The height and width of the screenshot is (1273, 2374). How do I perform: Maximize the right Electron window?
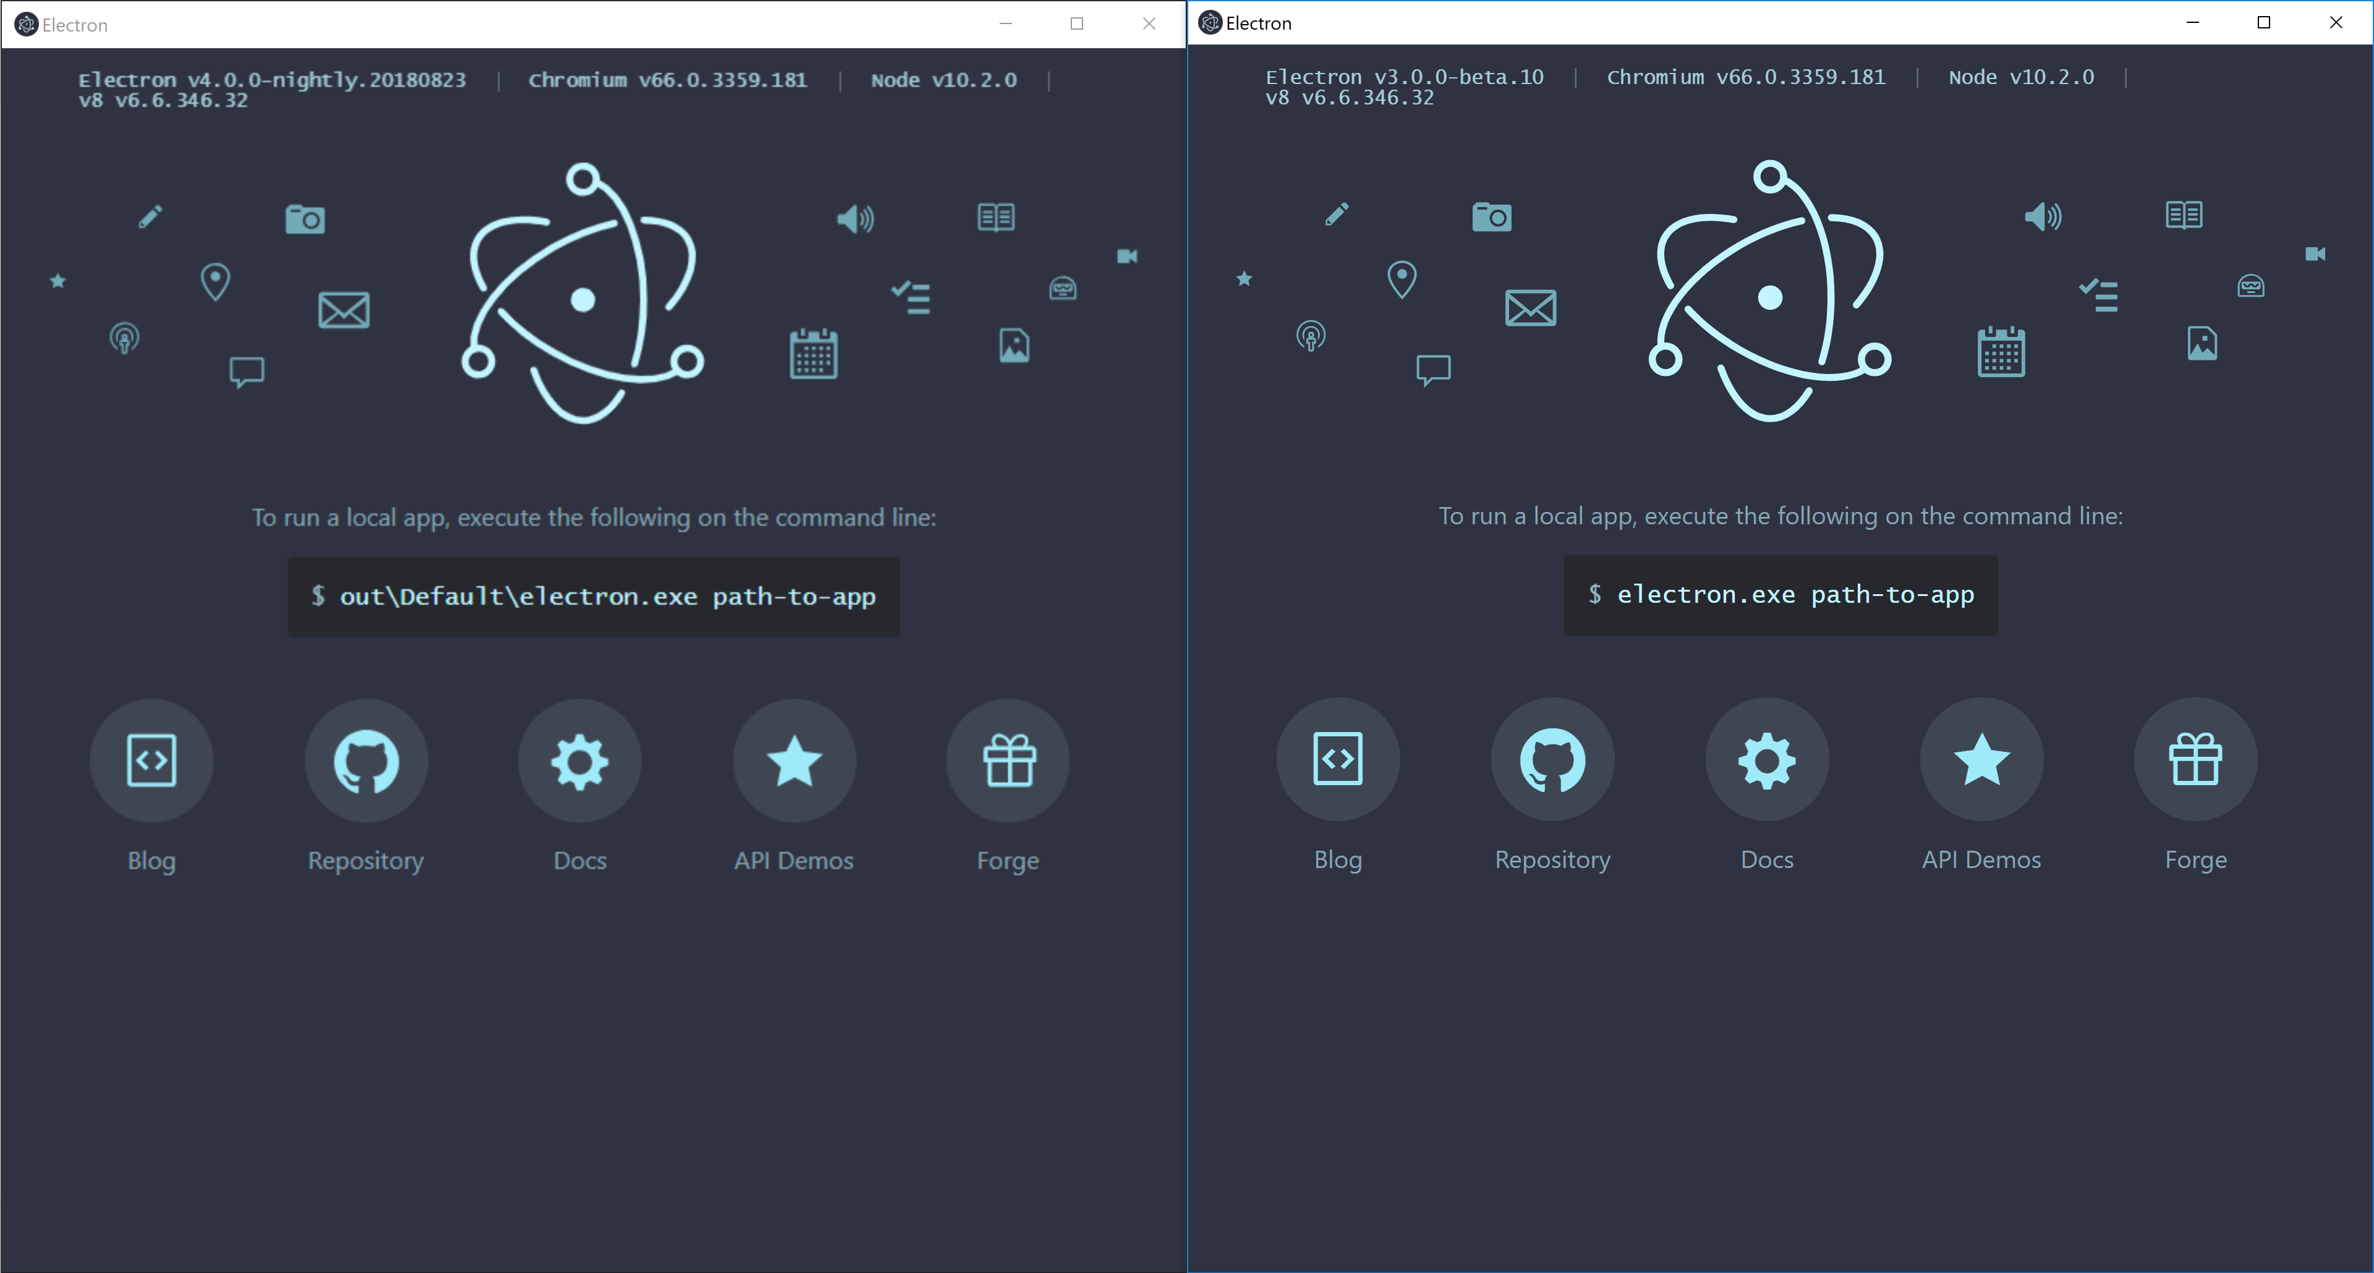[x=2263, y=22]
